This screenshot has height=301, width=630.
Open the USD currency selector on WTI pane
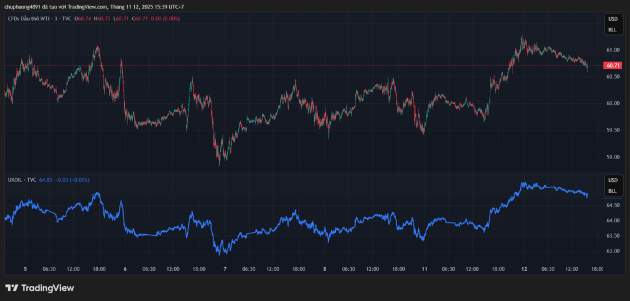pos(612,19)
